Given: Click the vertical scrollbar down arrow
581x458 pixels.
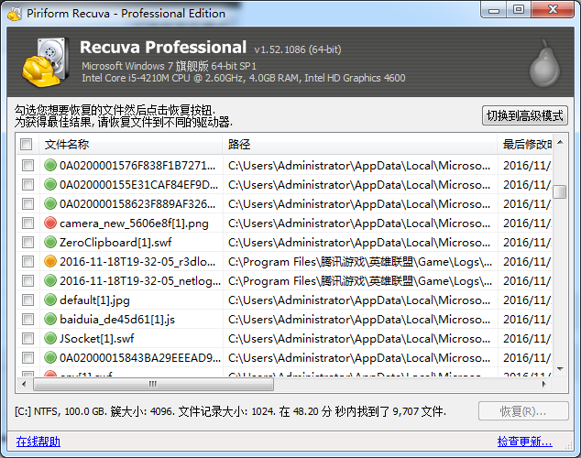Looking at the screenshot, I should 560,369.
